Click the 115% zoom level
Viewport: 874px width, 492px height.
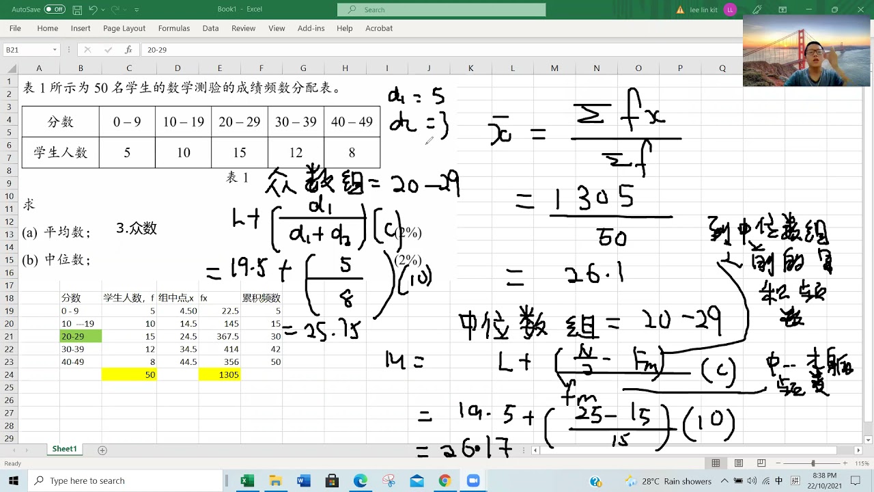[x=862, y=463]
